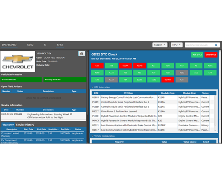
Task: Open the Support dropdown
Action: (160, 45)
